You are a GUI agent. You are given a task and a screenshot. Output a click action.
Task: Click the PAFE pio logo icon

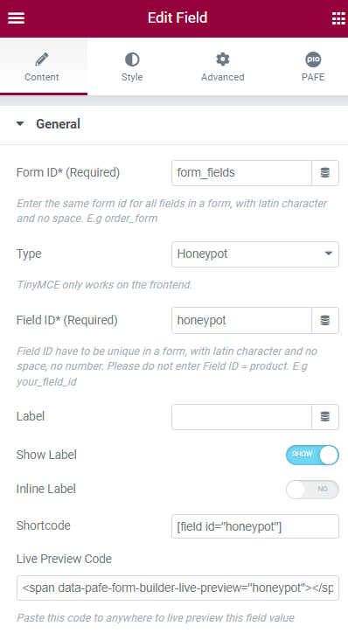pos(313,59)
